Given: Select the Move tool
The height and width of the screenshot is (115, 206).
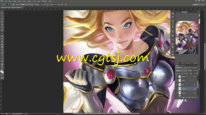Looking at the screenshot, I should pyautogui.click(x=2, y=14).
